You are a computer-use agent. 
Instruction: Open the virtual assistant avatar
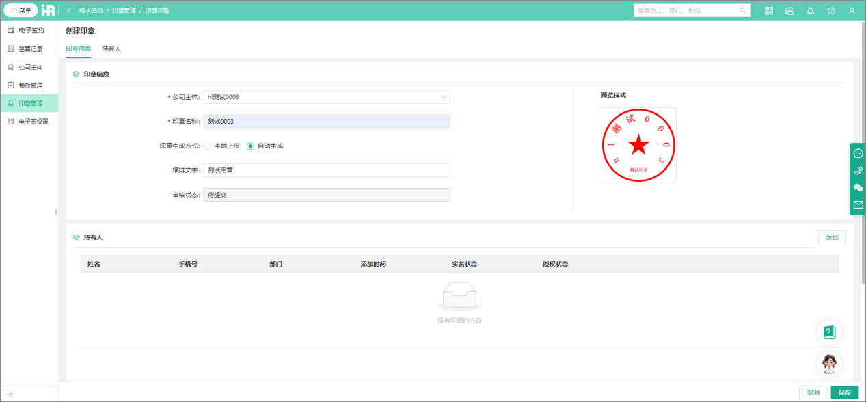point(829,363)
